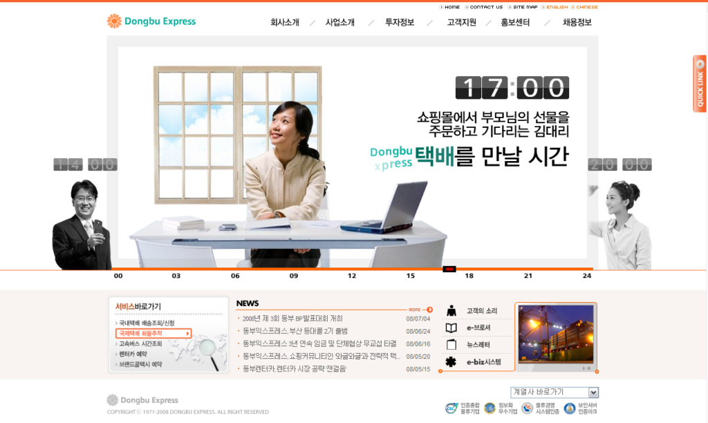Open the 채용정보 menu
Viewport: 708px width, 423px height.
click(x=577, y=22)
